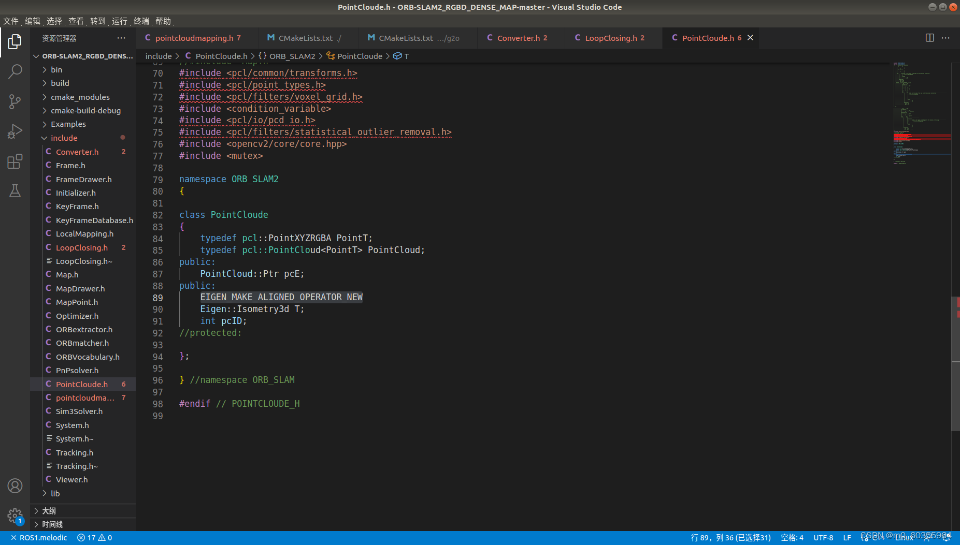Close the PointCloude.h editor tab
Image resolution: width=960 pixels, height=545 pixels.
(750, 38)
